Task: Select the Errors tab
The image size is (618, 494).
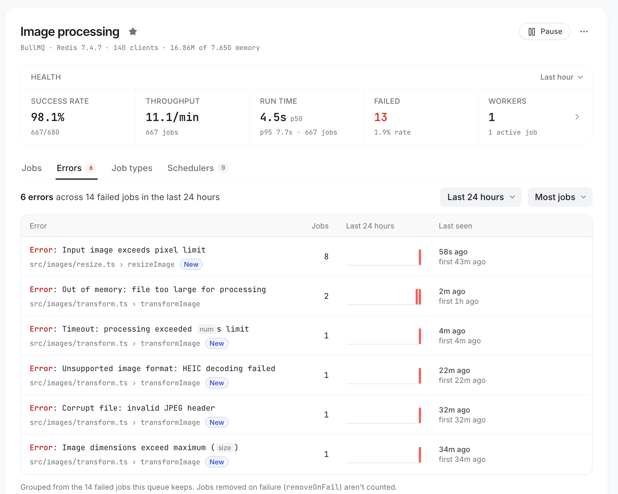Action: coord(76,168)
